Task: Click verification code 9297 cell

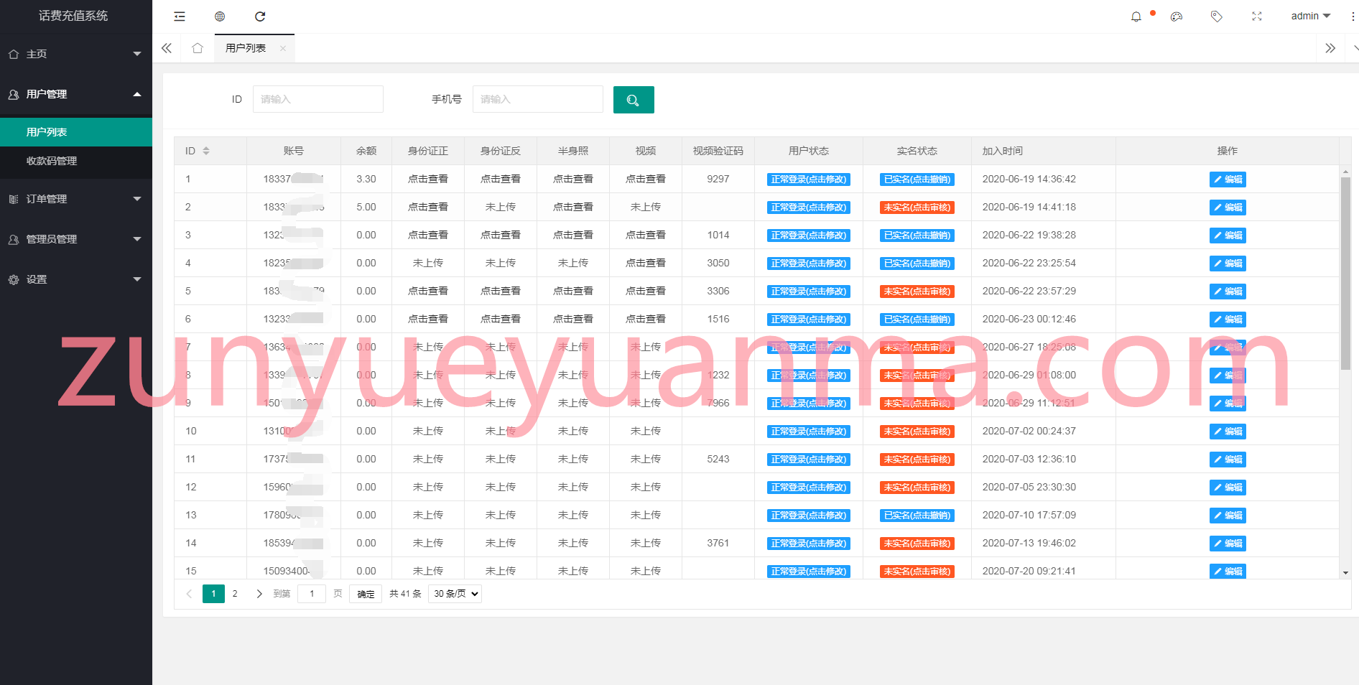Action: [718, 179]
